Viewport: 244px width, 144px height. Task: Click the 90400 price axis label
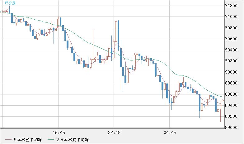click(x=231, y=50)
